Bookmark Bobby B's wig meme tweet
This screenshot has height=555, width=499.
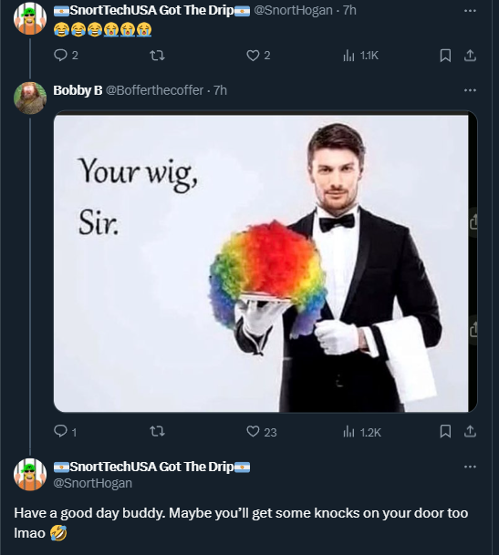click(x=445, y=431)
